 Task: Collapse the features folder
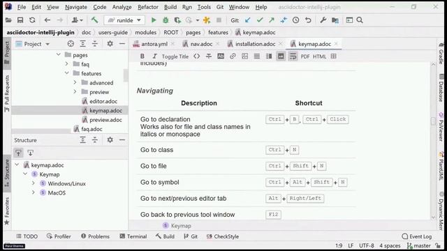[x=67, y=73]
